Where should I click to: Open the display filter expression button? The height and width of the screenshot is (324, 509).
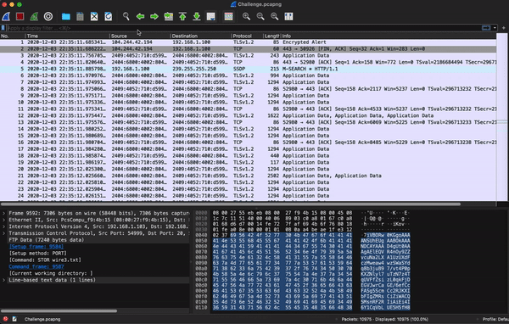pos(486,28)
